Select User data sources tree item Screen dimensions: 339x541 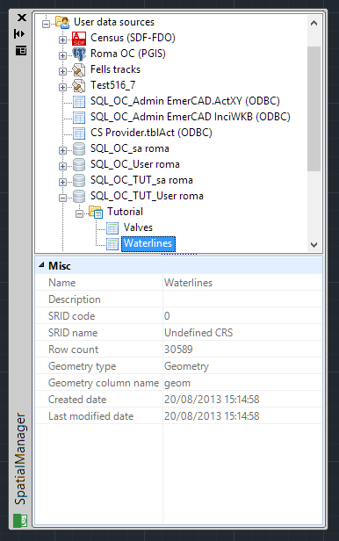[114, 22]
